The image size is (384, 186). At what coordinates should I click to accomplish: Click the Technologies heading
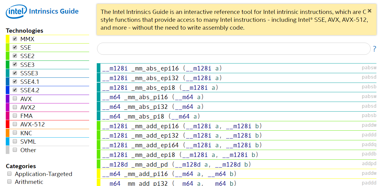pos(24,31)
